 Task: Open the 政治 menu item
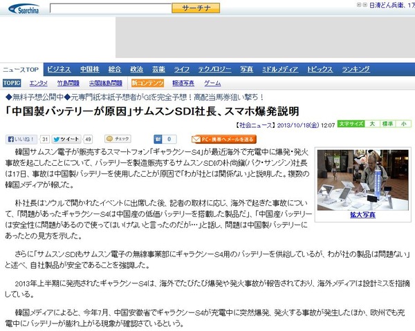pyautogui.click(x=136, y=69)
